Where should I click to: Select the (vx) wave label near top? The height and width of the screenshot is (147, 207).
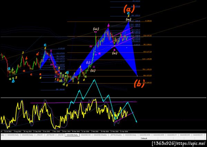[x=128, y=20]
